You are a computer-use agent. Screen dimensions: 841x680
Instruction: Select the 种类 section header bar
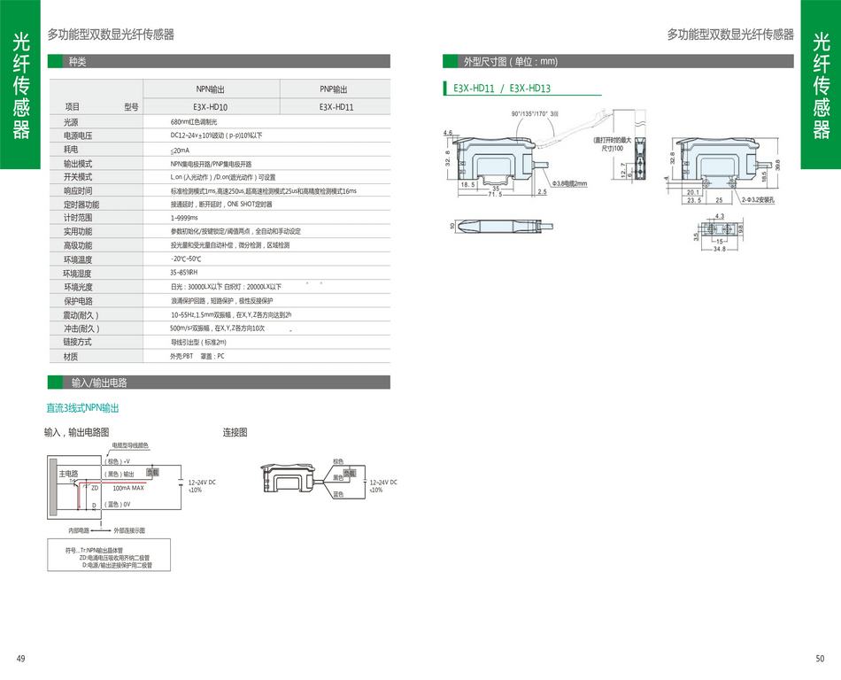[219, 62]
